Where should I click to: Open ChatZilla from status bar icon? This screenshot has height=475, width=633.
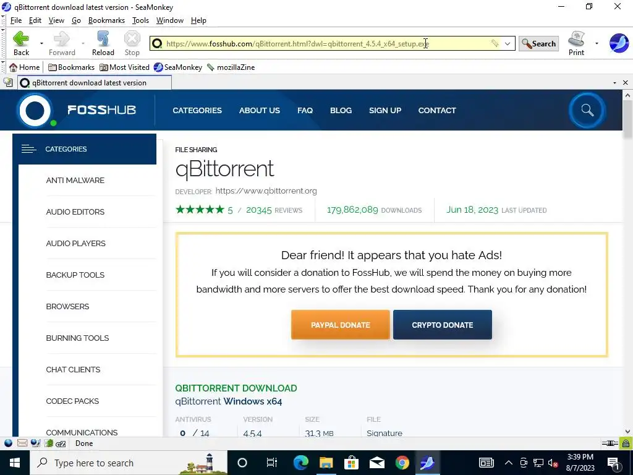pyautogui.click(x=61, y=443)
